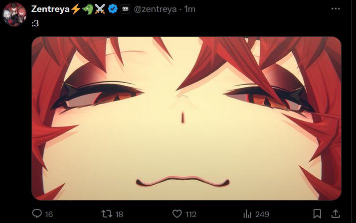Open the red-haired anime face image

click(186, 118)
